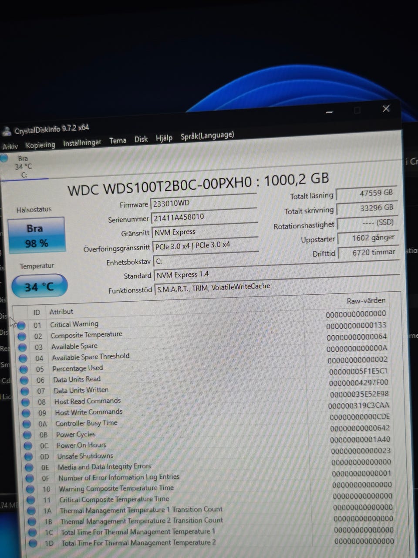Click status dot for Power Cycles
This screenshot has width=418, height=558.
tap(27, 435)
